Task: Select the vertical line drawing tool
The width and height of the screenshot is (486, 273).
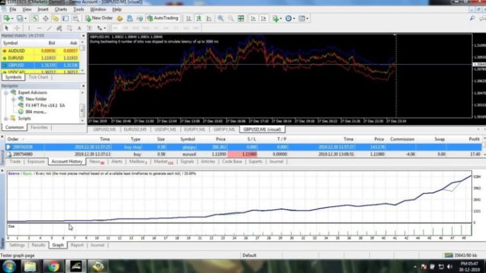Action: pyautogui.click(x=29, y=28)
